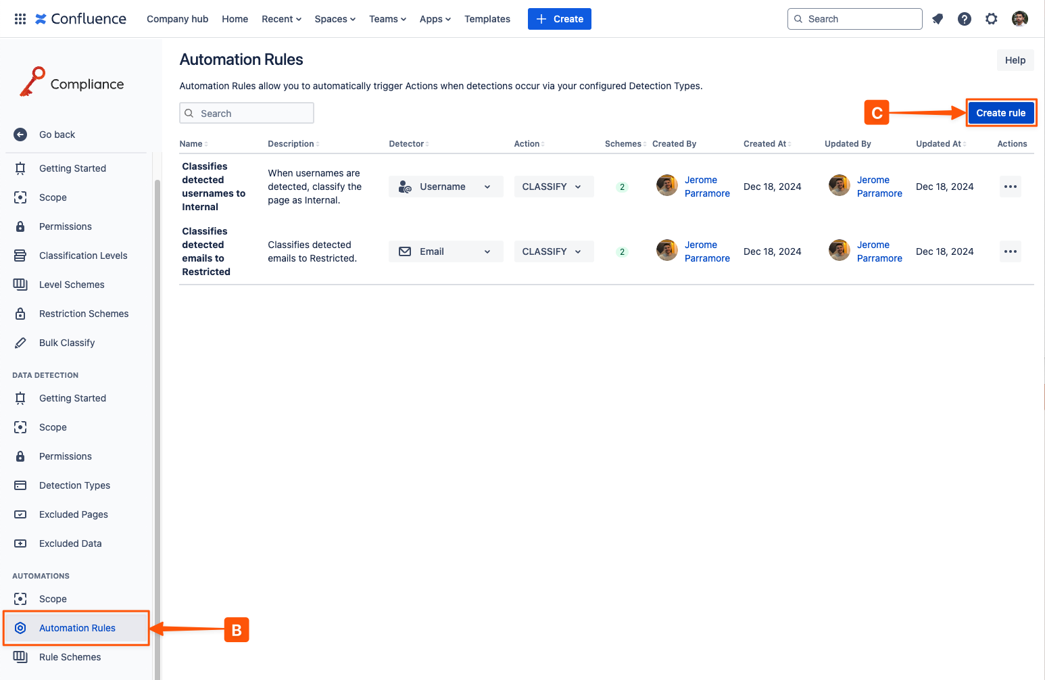The width and height of the screenshot is (1045, 680).
Task: Go to Detection Types in the sidebar
Action: (x=74, y=485)
